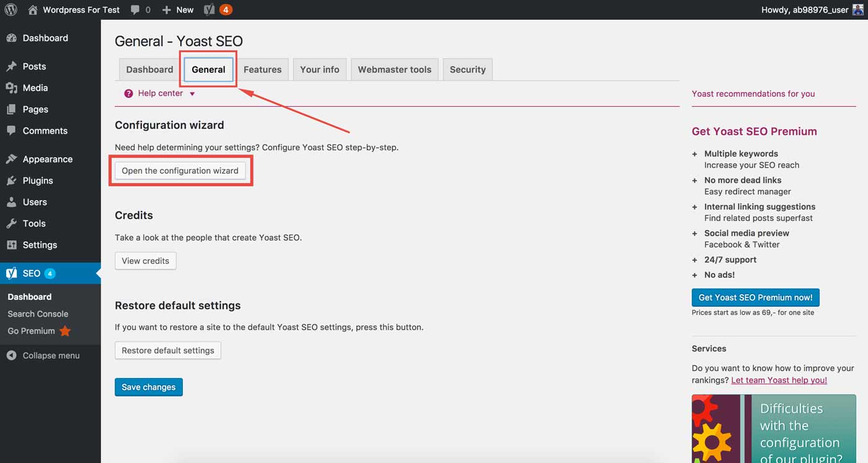
Task: Open Users in the sidebar menu
Action: click(50, 202)
